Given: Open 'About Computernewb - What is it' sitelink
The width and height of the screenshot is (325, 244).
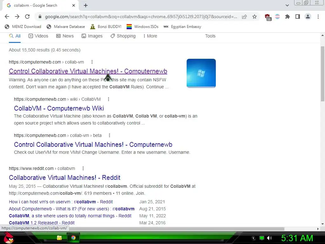Looking at the screenshot, I should (72, 209).
